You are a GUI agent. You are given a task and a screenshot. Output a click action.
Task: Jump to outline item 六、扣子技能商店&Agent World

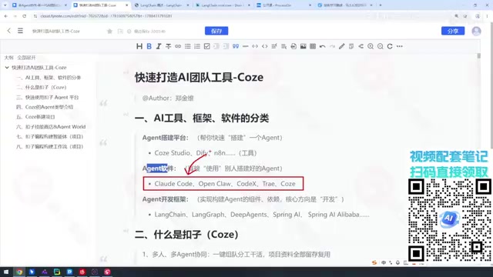[51, 127]
